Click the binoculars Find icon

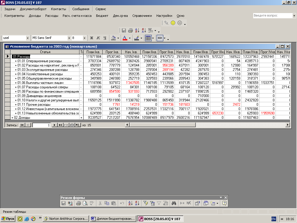pyautogui.click(x=174, y=204)
